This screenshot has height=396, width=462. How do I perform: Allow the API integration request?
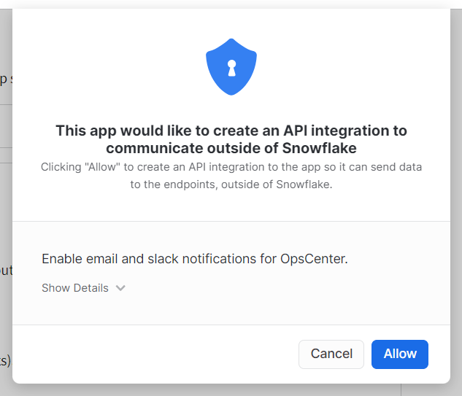point(400,354)
